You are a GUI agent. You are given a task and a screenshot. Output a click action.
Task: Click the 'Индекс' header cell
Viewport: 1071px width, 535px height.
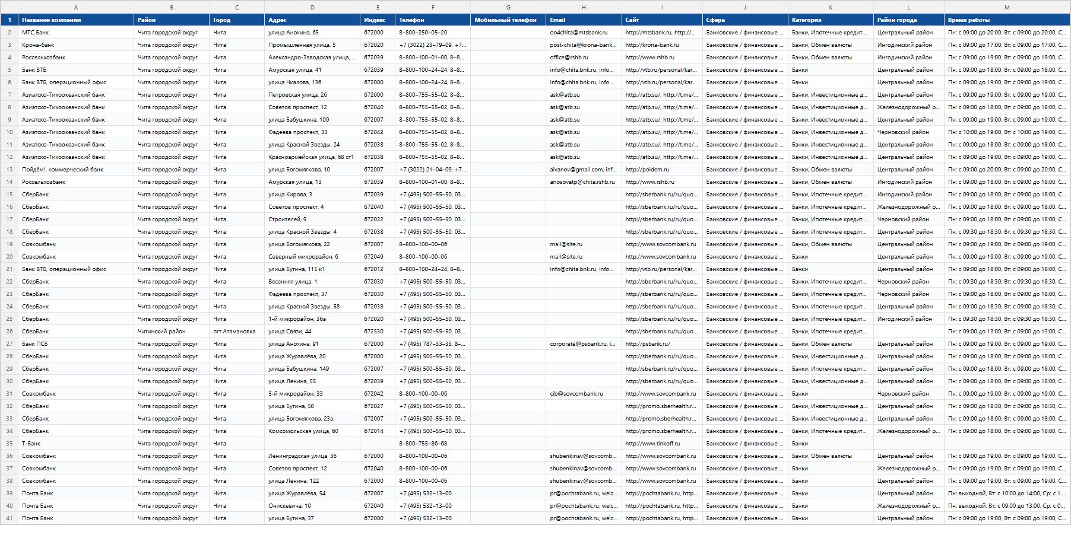pyautogui.click(x=378, y=20)
